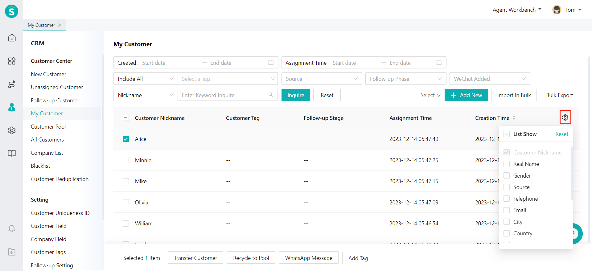Click the search magnifier in keyword field
592x271 pixels.
click(x=271, y=95)
